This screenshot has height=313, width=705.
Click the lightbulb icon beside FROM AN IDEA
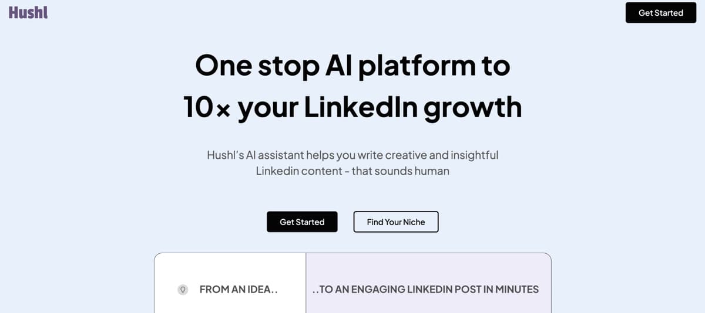[x=183, y=290]
